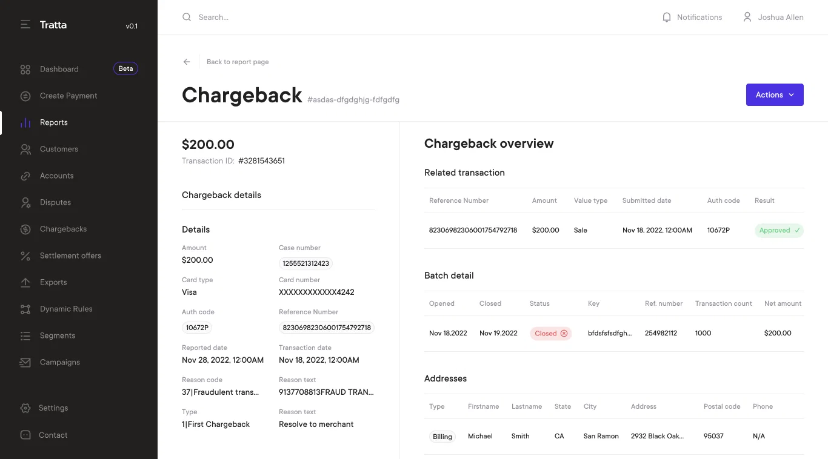The width and height of the screenshot is (828, 459).
Task: Click the 1|First Chargeback type value
Action: coord(216,424)
